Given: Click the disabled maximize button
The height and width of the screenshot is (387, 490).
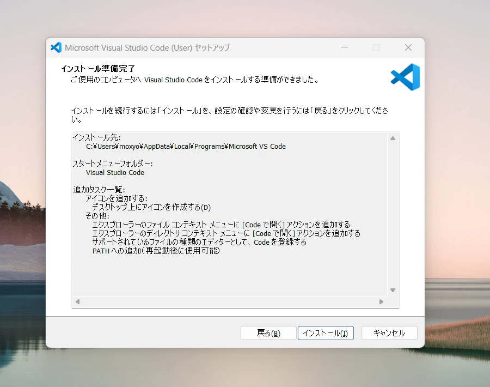Looking at the screenshot, I should coord(376,47).
